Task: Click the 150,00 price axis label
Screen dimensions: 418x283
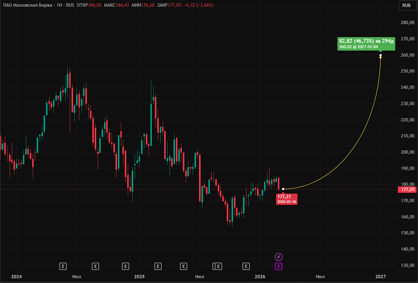Action: click(408, 233)
